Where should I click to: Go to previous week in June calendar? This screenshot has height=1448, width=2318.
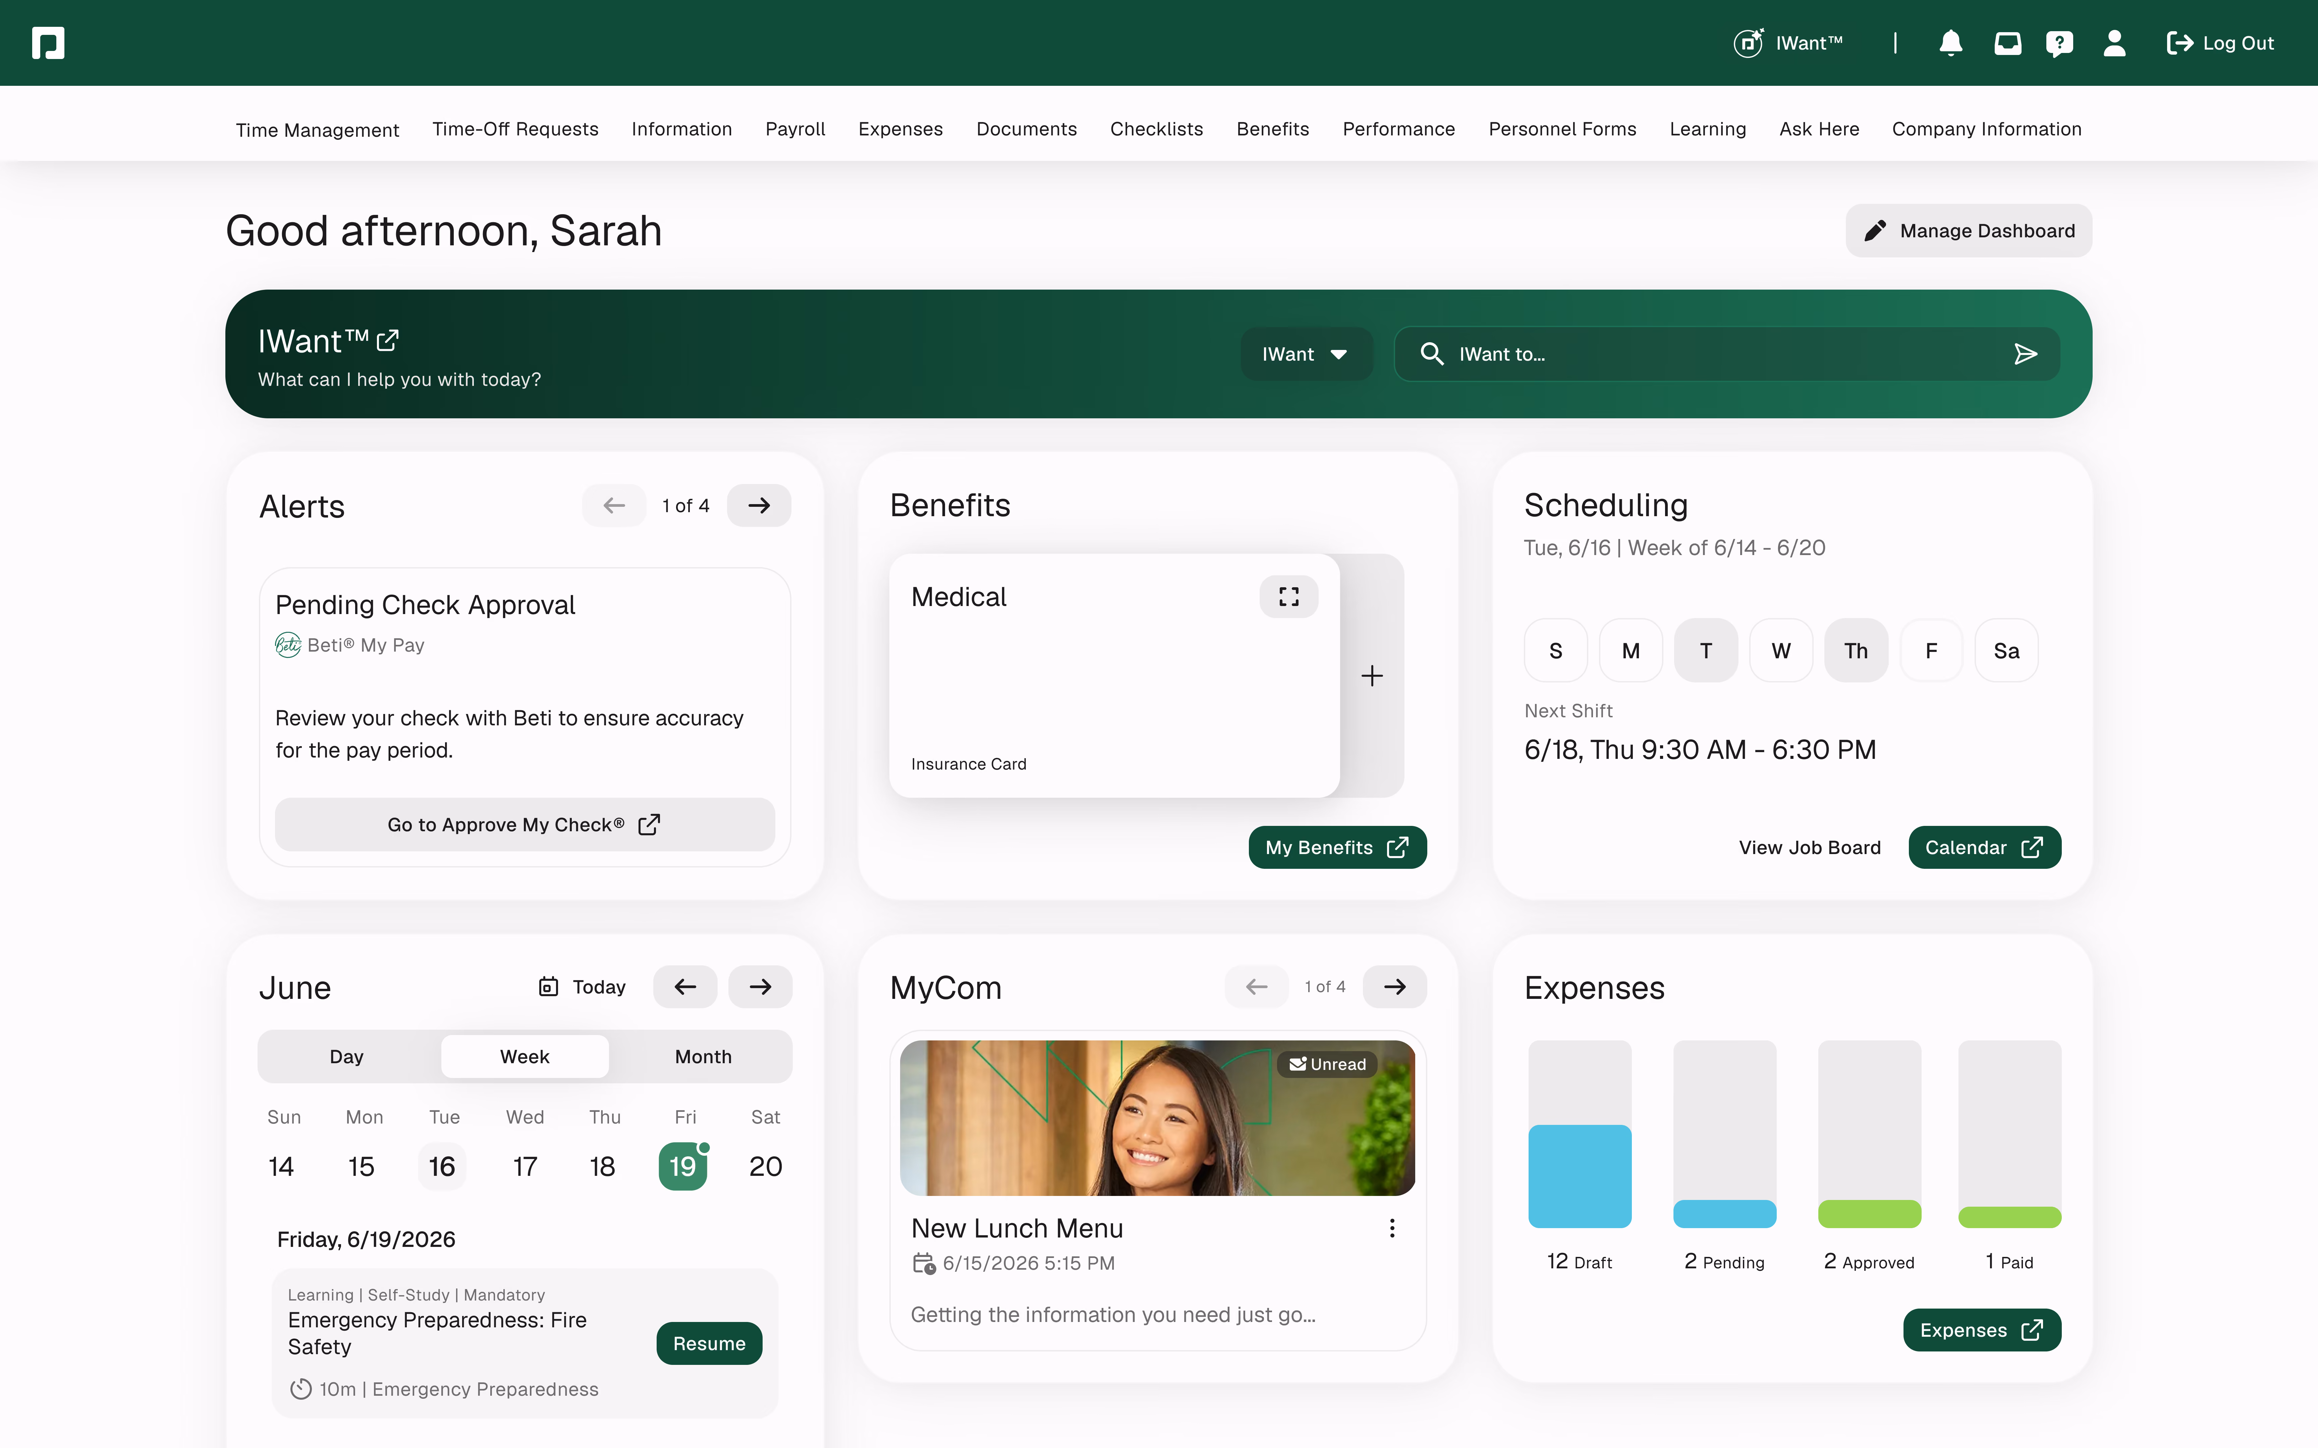[685, 986]
